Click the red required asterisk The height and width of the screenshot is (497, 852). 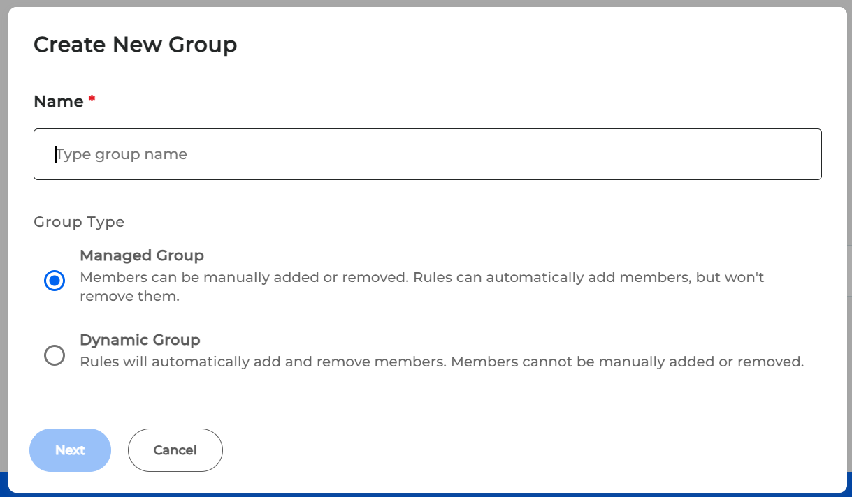92,101
